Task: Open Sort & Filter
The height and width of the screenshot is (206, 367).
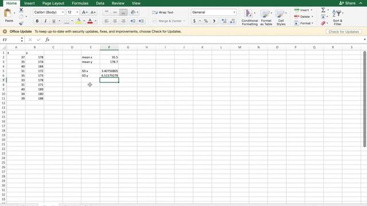Action: [338, 17]
